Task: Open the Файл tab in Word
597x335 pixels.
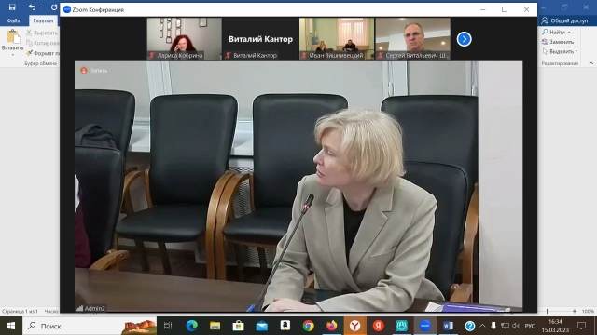Action: point(13,20)
